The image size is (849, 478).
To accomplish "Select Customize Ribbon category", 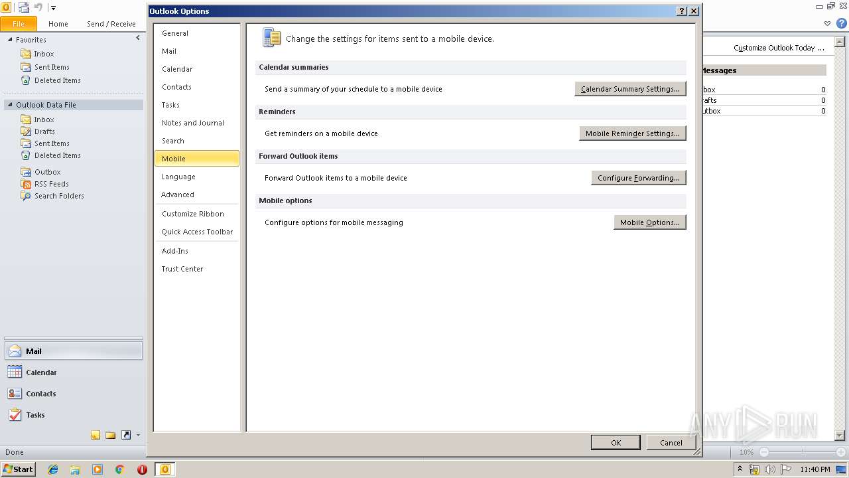I will pyautogui.click(x=196, y=214).
